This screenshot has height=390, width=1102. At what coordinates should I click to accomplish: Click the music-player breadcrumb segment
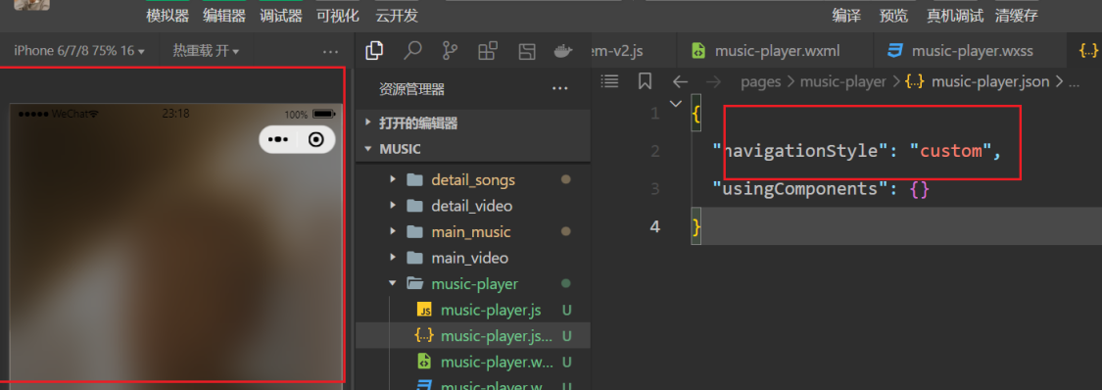pos(843,81)
